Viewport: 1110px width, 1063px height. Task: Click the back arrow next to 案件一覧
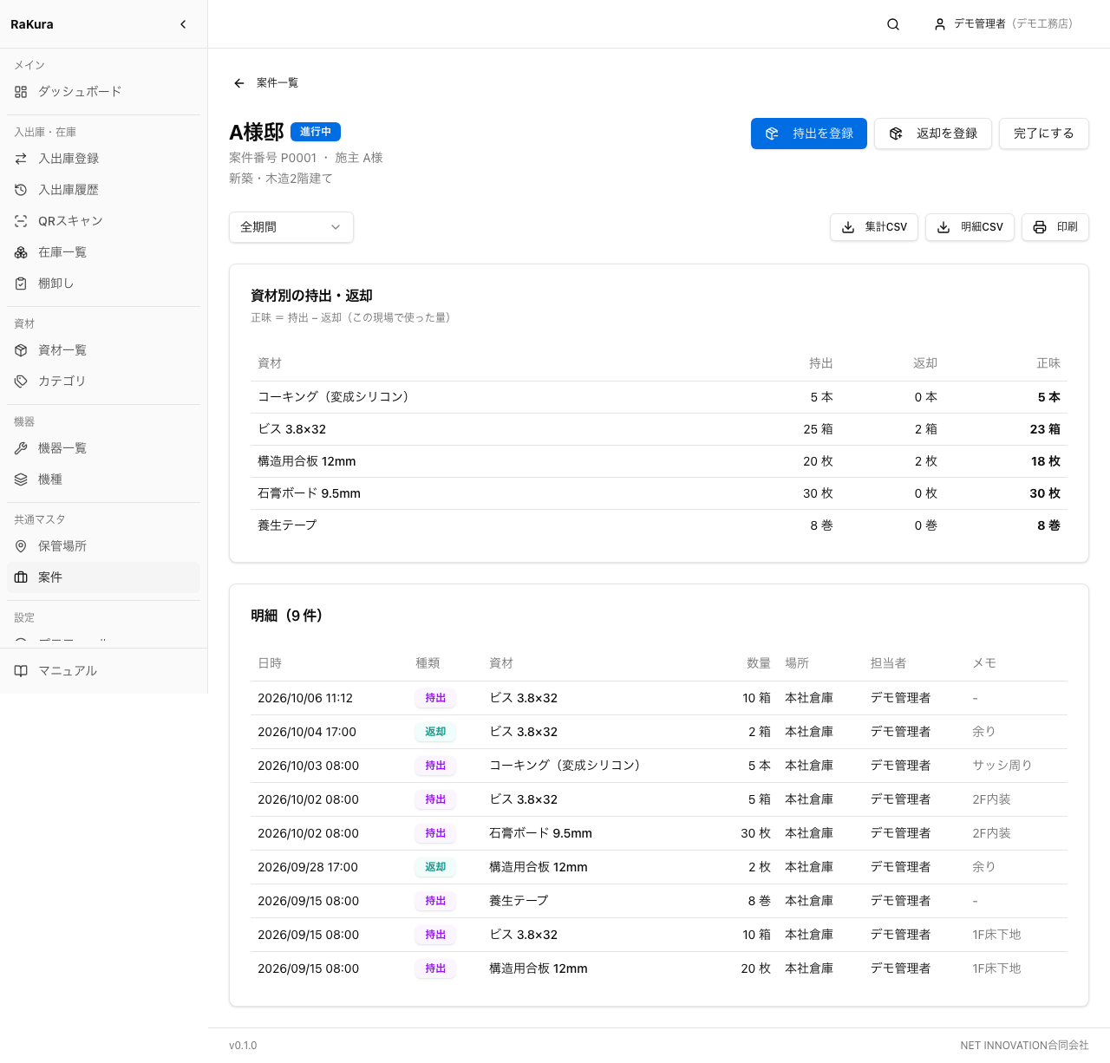(239, 83)
